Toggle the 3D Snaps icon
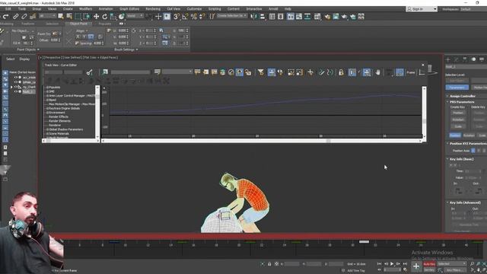The width and height of the screenshot is (487, 274). point(176,17)
